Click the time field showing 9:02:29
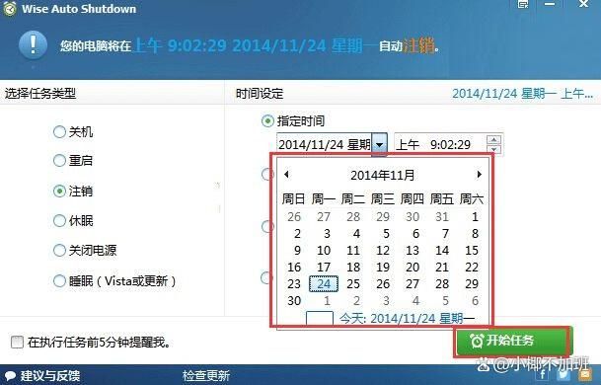Screen dimensions: 601x385 440,144
